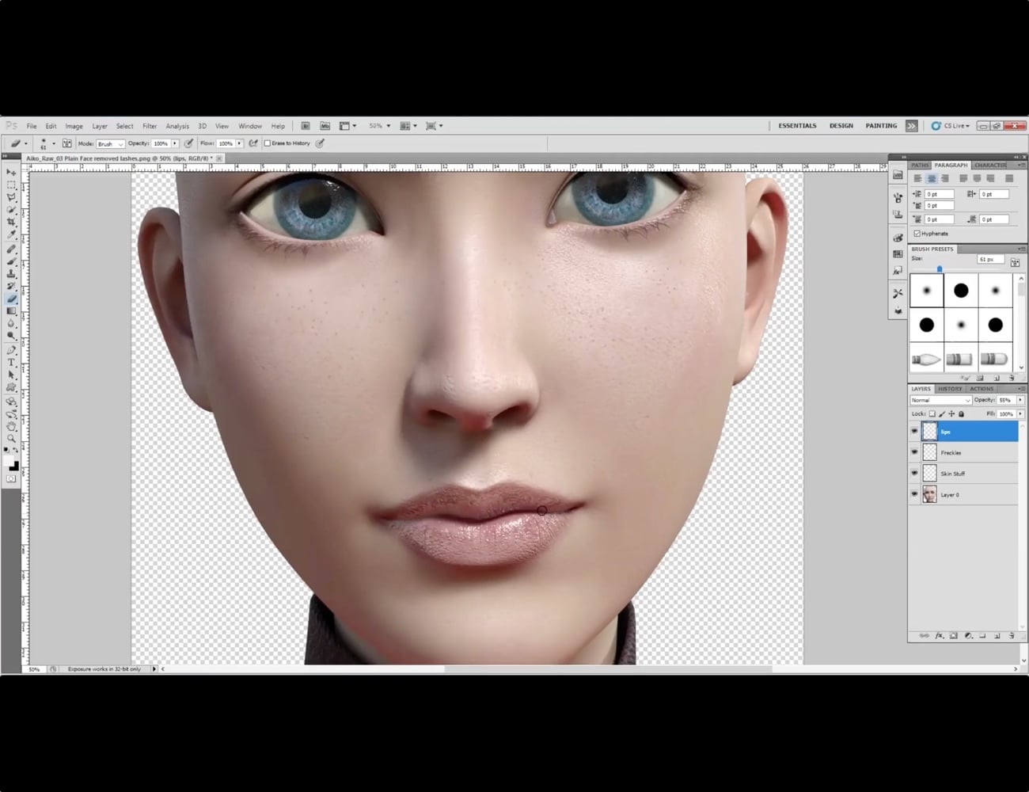The width and height of the screenshot is (1029, 792).
Task: Select the Hand tool
Action: [10, 426]
